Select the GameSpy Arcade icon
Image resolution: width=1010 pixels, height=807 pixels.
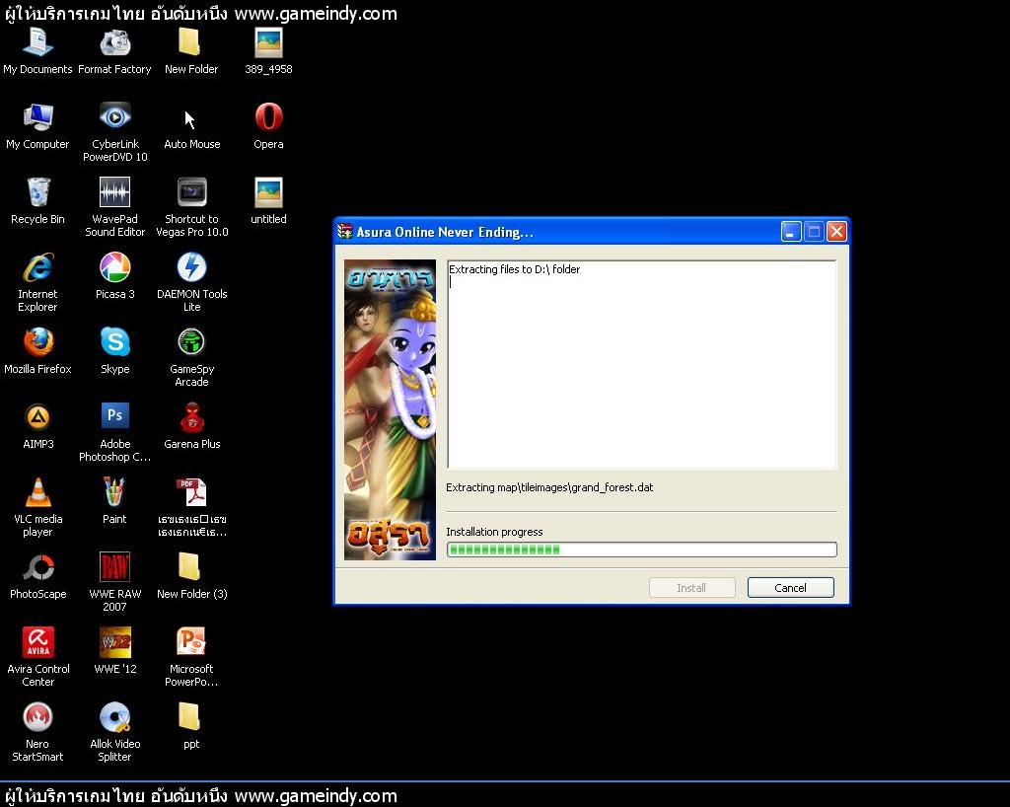coord(191,342)
